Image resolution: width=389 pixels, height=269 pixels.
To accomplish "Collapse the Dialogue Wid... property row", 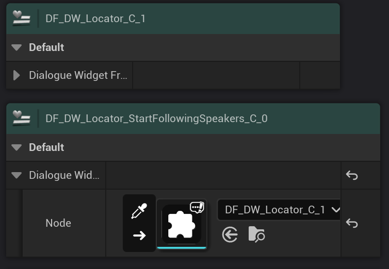I will pos(17,175).
